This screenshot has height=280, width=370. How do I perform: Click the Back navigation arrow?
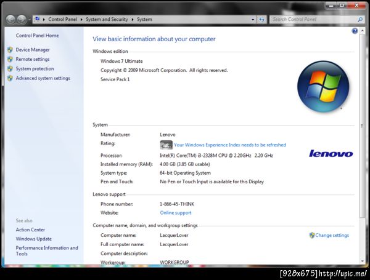10,20
